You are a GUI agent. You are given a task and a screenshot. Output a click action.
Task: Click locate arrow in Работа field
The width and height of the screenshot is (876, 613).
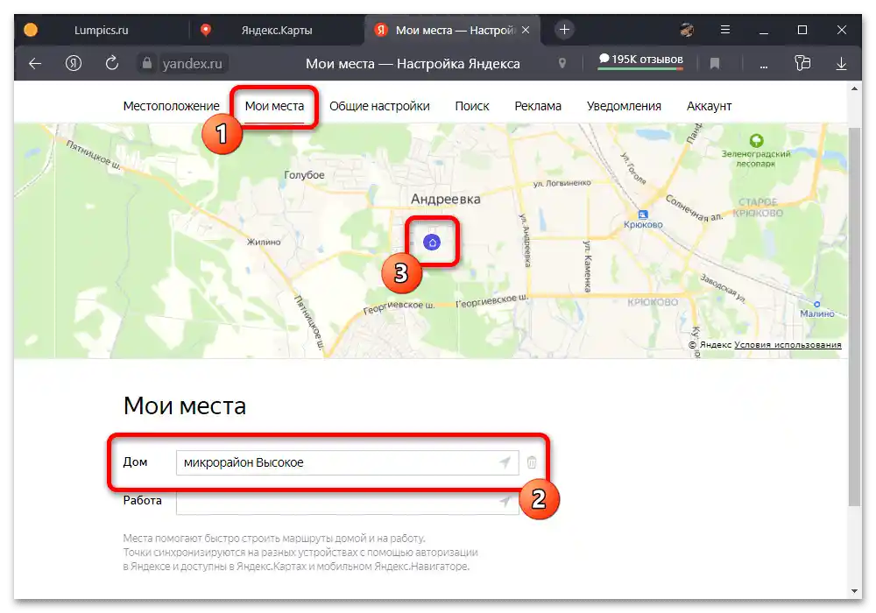(505, 501)
